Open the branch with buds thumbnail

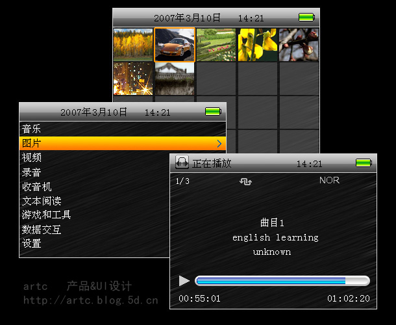(x=299, y=45)
